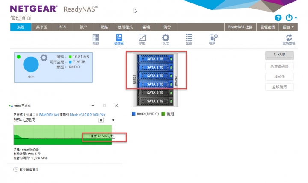308x183 pixels.
Task: Click the green status dot on data volume
Action: (19, 57)
